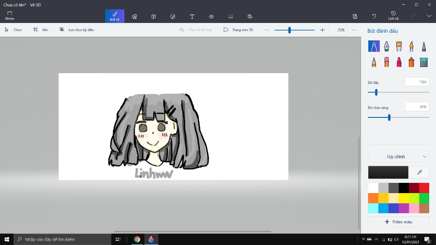This screenshot has width=436, height=245.
Task: Click the 75% zoom value field
Action: tap(341, 30)
